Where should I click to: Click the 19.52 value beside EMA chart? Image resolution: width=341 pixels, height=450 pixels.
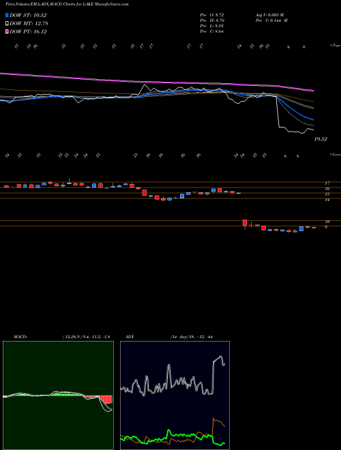(321, 139)
